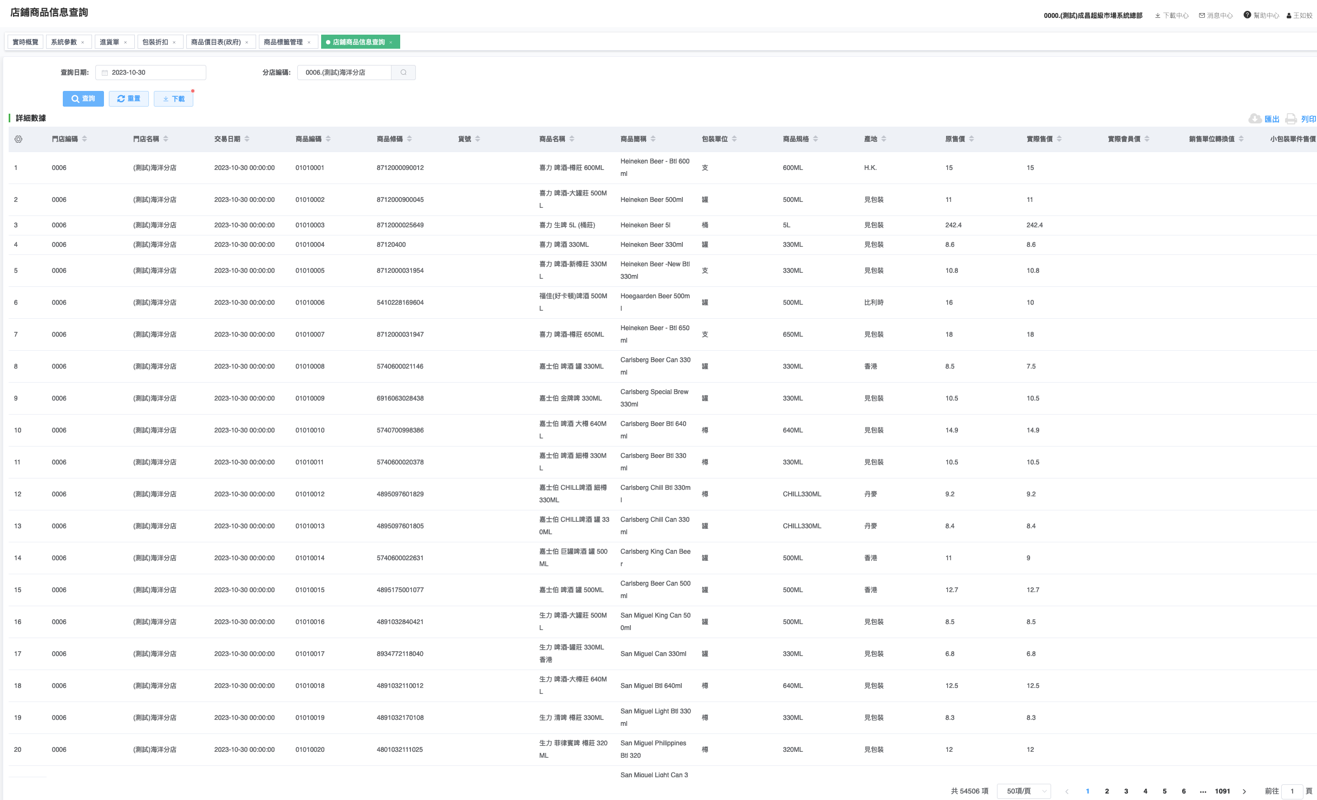Close the 包裝折扣 tab
The width and height of the screenshot is (1317, 800).
point(174,42)
